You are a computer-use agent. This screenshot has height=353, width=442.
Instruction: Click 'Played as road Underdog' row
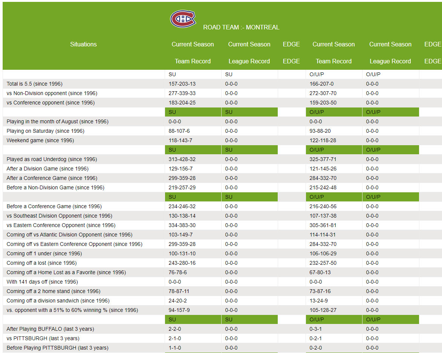[222, 159]
